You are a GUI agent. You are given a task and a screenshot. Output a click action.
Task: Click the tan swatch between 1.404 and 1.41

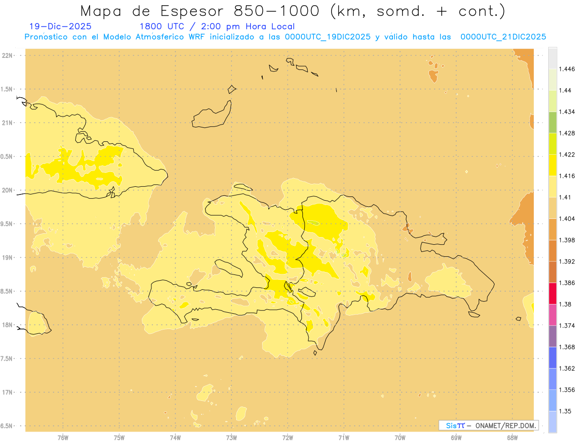coord(552,208)
